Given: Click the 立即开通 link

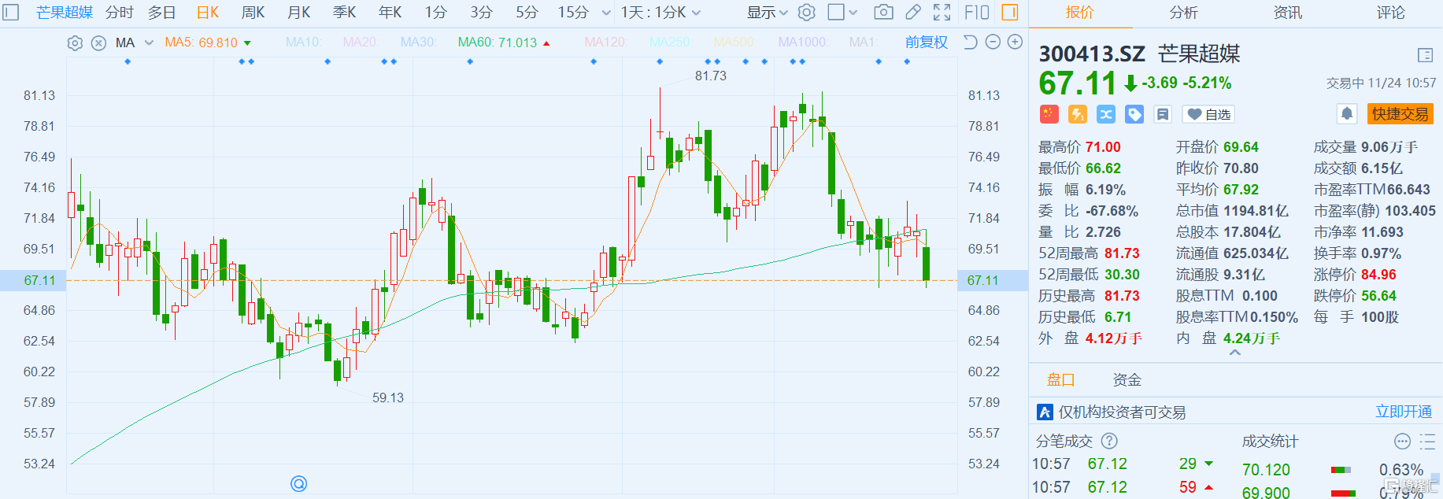Looking at the screenshot, I should (x=1404, y=412).
